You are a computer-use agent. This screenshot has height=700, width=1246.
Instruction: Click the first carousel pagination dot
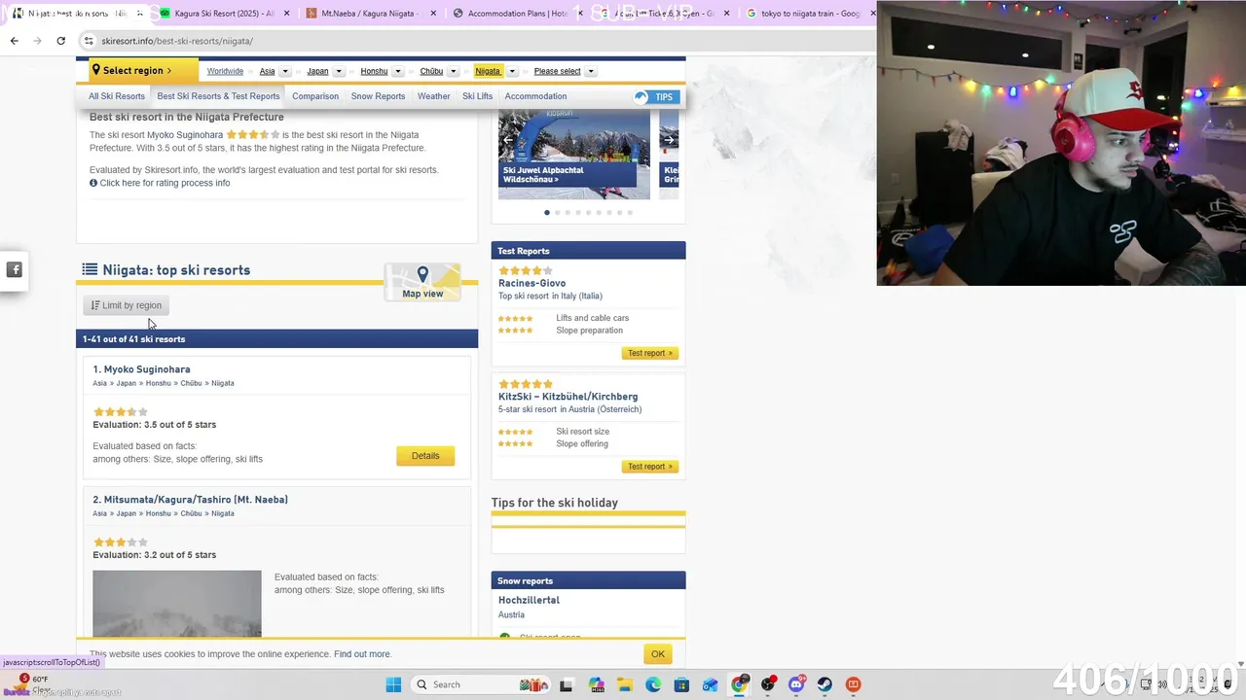tap(547, 212)
